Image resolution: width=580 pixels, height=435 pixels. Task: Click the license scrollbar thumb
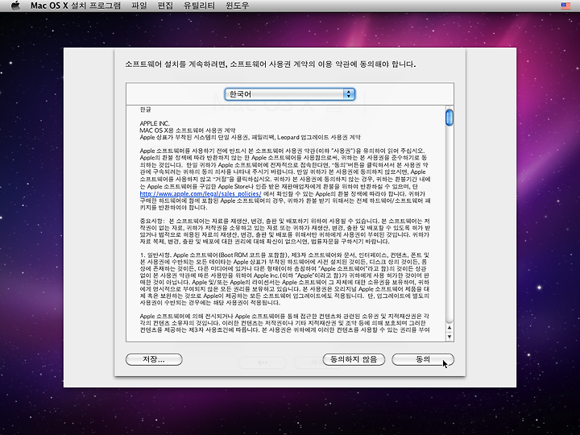click(x=449, y=118)
